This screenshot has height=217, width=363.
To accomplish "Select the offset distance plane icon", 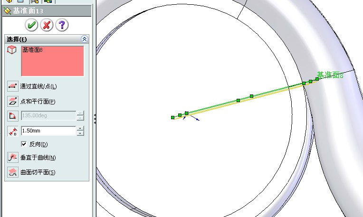I will point(12,131).
